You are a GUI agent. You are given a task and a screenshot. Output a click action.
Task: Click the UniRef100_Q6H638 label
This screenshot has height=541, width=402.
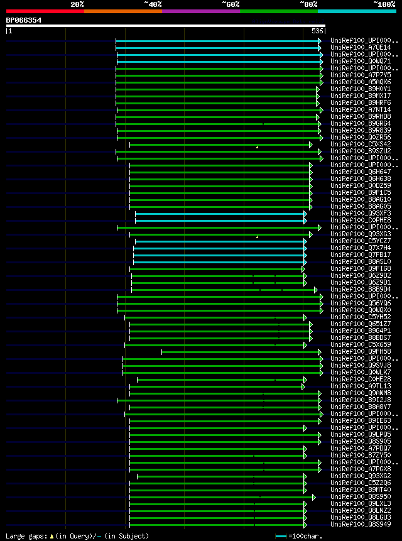coord(361,178)
